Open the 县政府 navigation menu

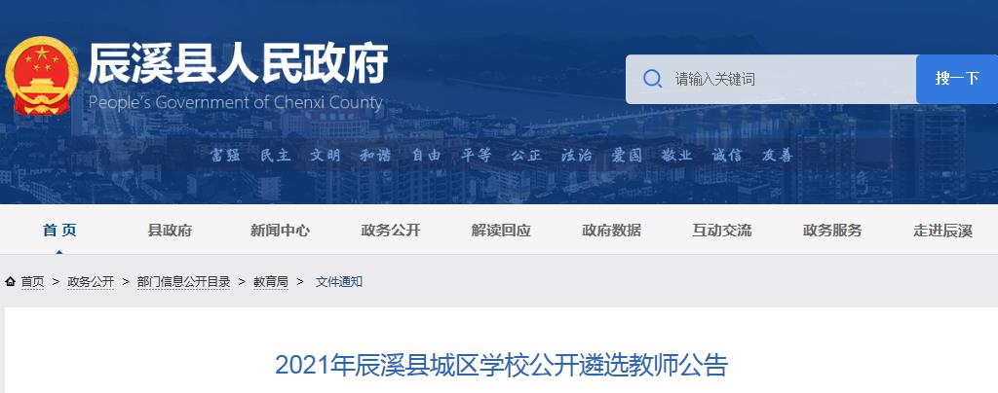click(x=170, y=231)
